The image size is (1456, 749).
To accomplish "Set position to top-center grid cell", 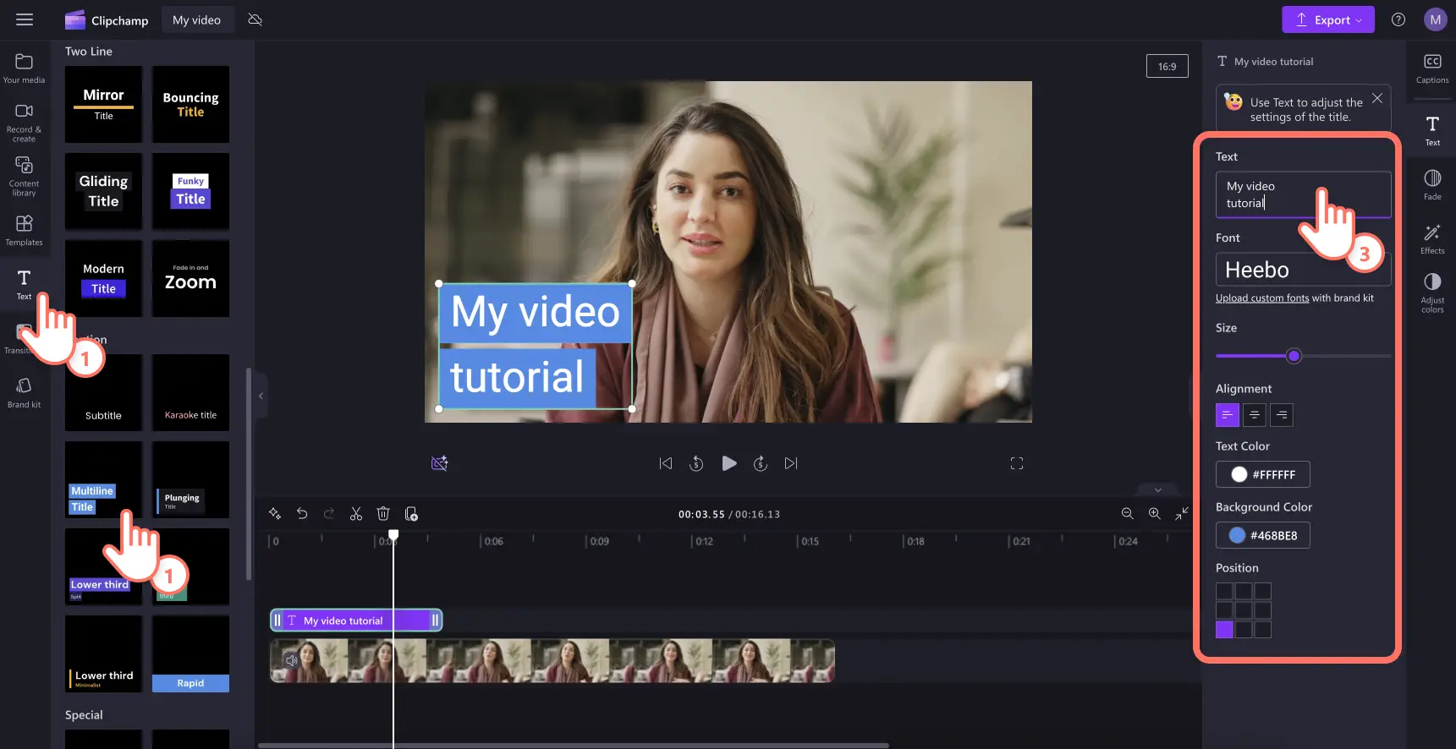I will pos(1244,591).
